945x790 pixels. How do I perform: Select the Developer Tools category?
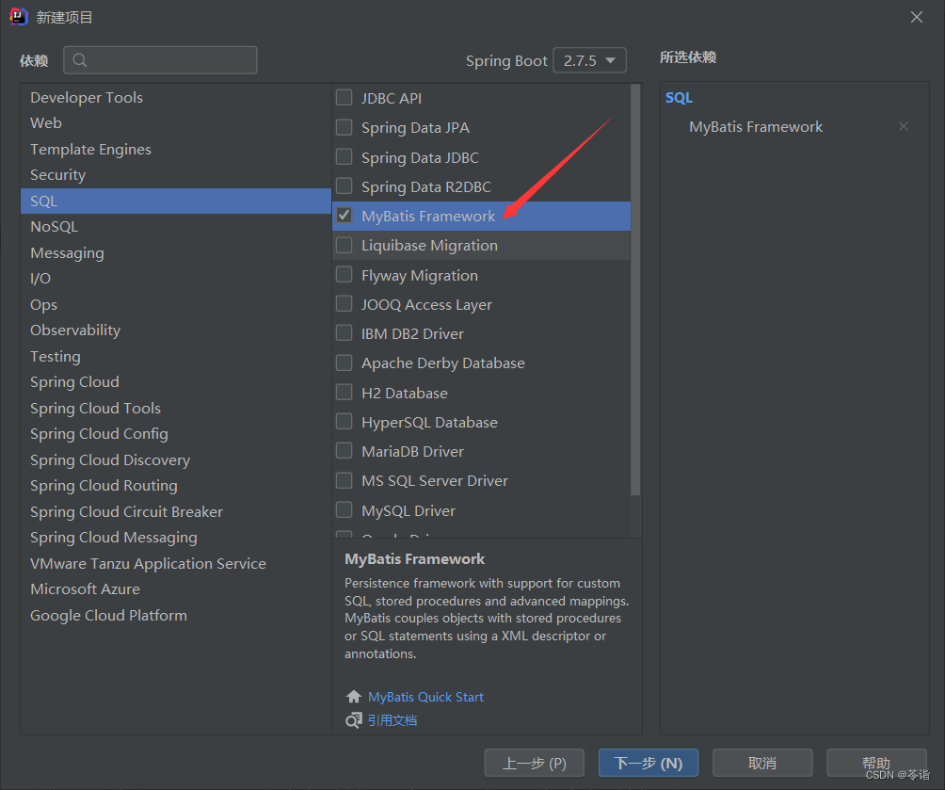pyautogui.click(x=175, y=98)
